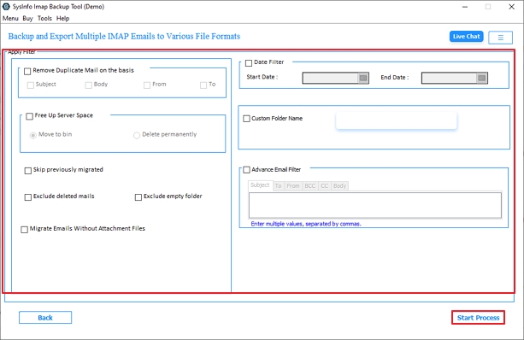The height and width of the screenshot is (340, 524).
Task: Check Migrate Emails Without Attachment Files
Action: 25,230
